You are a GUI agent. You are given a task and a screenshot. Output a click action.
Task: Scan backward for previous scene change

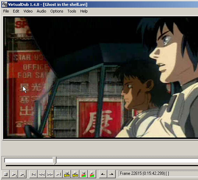click(x=83, y=174)
